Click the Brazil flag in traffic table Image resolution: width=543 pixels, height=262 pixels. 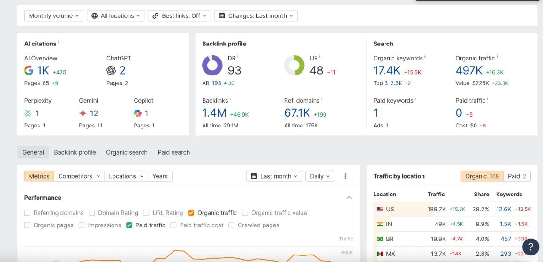point(379,239)
